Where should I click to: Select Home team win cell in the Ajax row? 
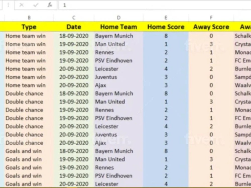pyautogui.click(x=29, y=85)
